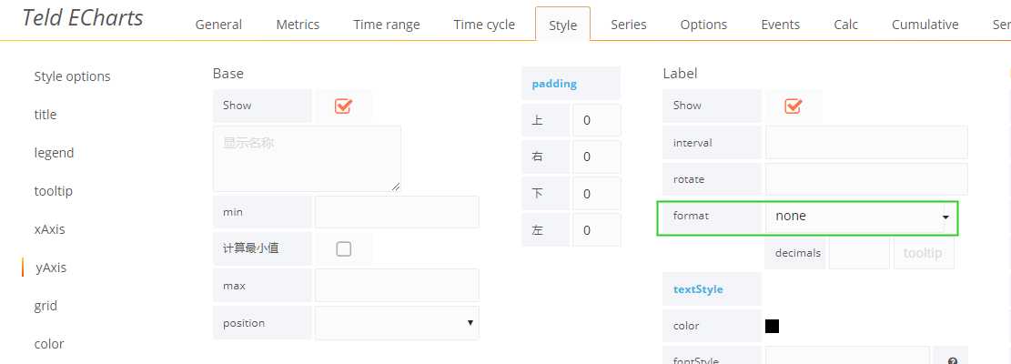Image resolution: width=1011 pixels, height=364 pixels.
Task: Expand the position dropdown
Action: (397, 323)
